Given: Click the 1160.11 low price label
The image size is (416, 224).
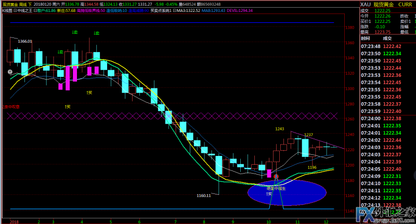Looking at the screenshot, I should tap(204, 195).
